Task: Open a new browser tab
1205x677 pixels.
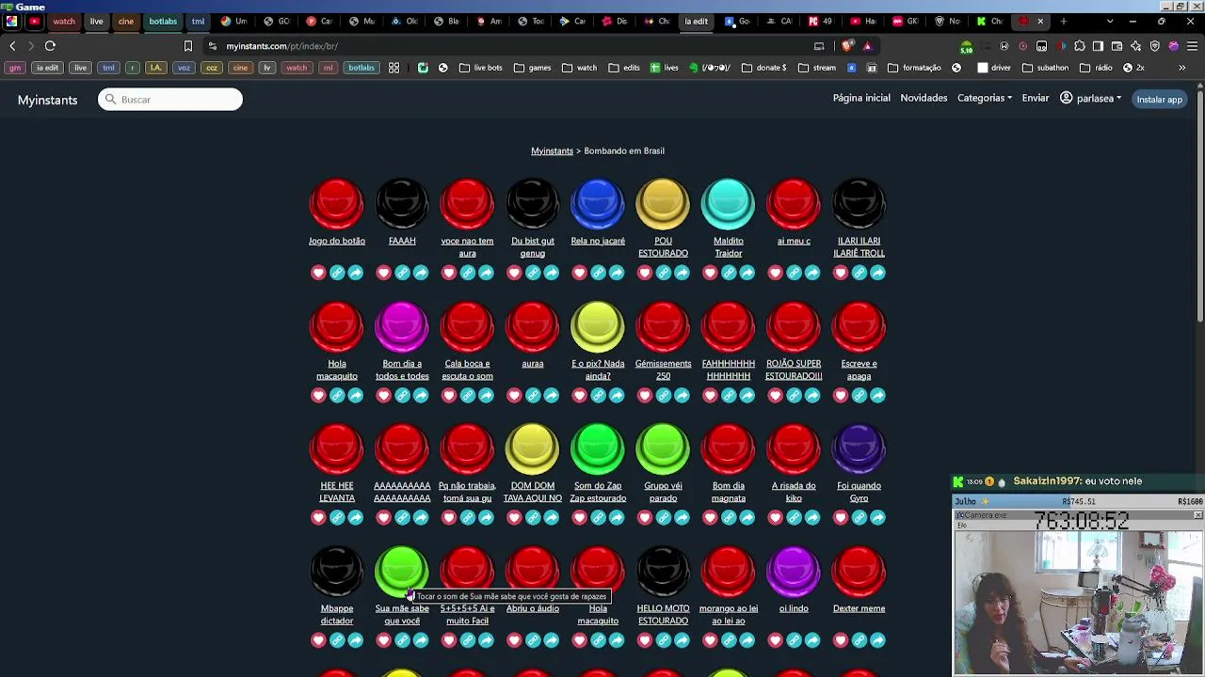Action: 1064,21
